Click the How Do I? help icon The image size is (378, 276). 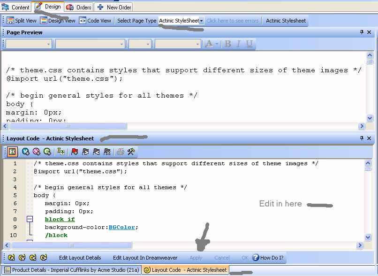pos(256,258)
